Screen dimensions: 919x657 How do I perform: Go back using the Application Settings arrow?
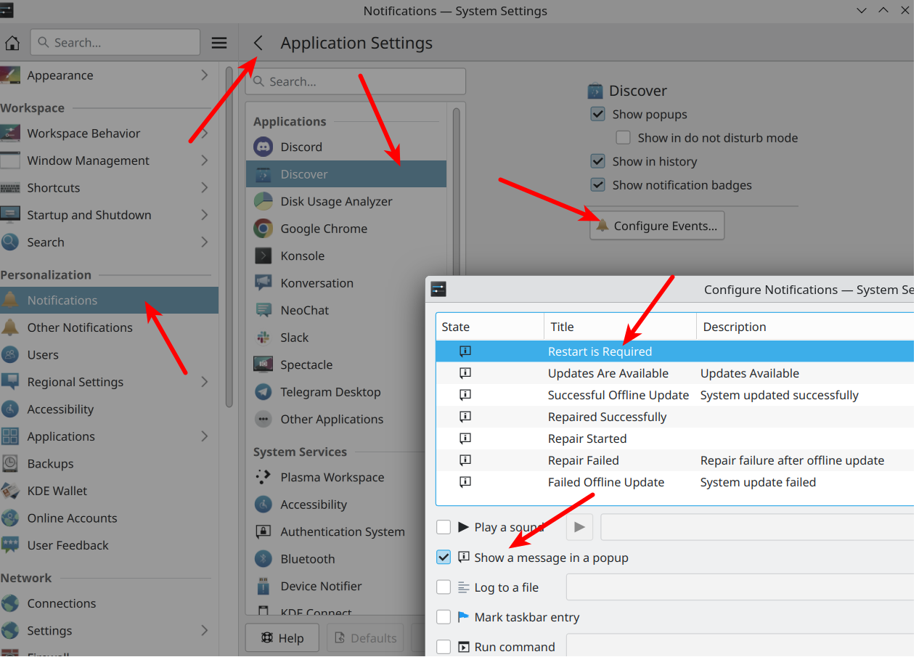(x=258, y=44)
